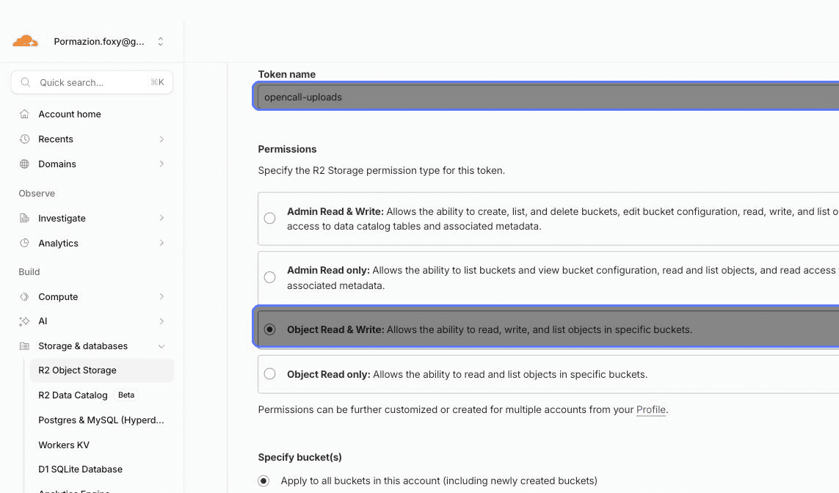The height and width of the screenshot is (493, 839).
Task: Open the Compute menu item
Action: coord(58,297)
